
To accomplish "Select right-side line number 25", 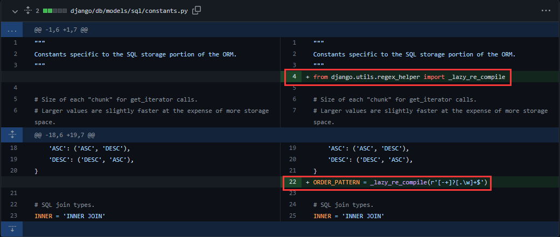I will [x=293, y=216].
